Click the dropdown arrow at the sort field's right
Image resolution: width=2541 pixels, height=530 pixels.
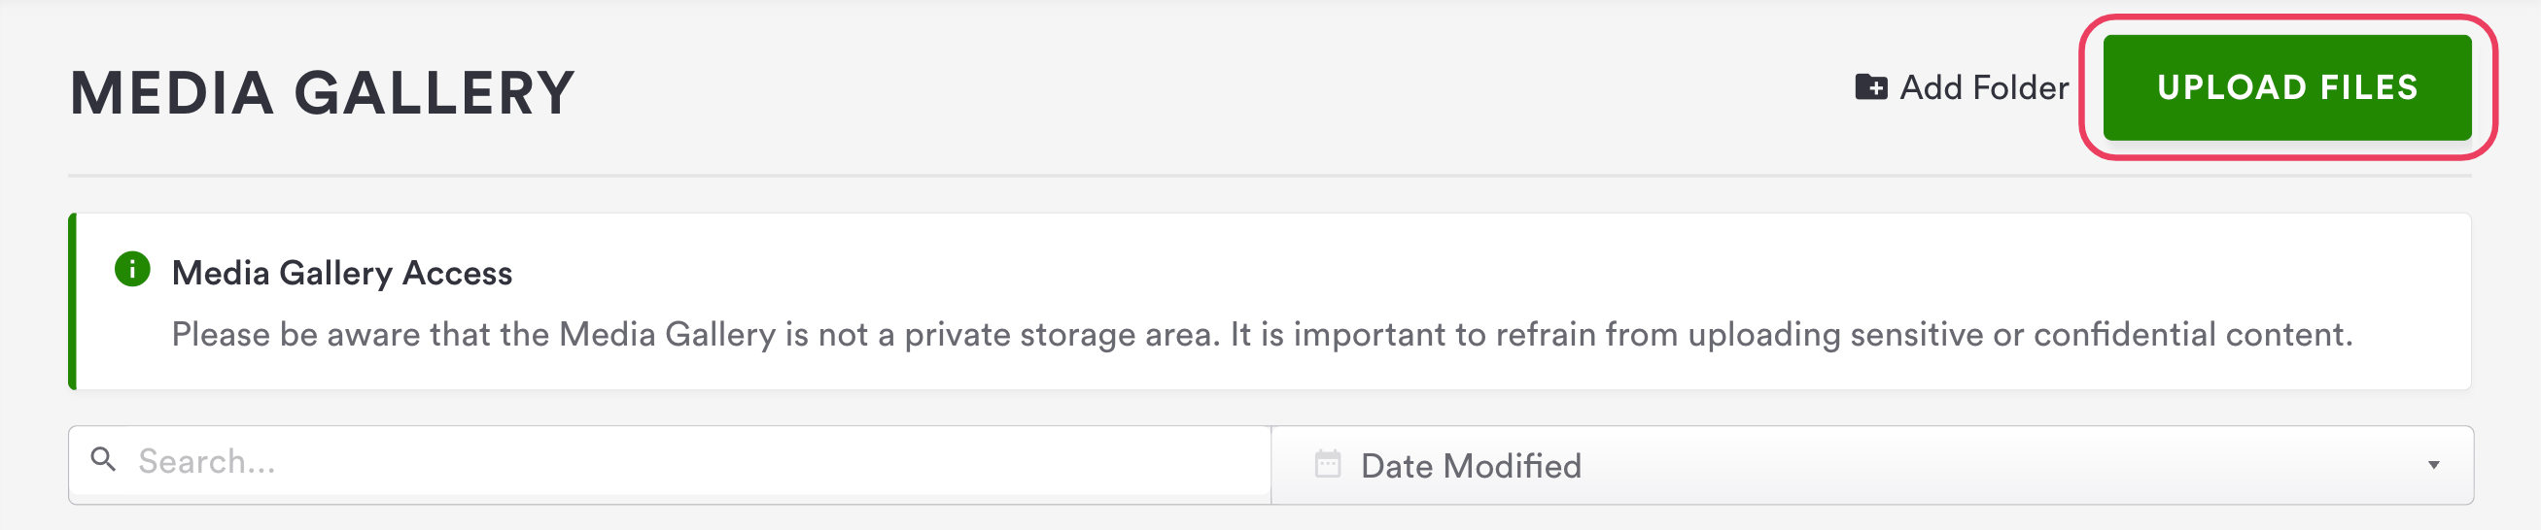[2432, 465]
